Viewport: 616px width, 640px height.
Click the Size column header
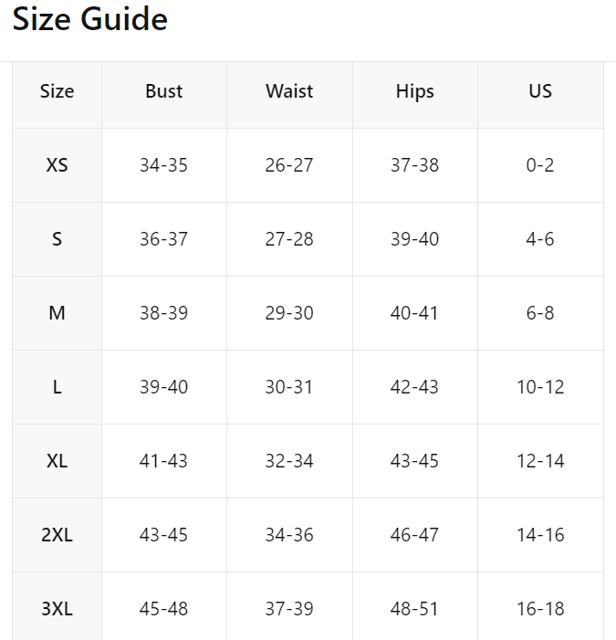pyautogui.click(x=57, y=91)
